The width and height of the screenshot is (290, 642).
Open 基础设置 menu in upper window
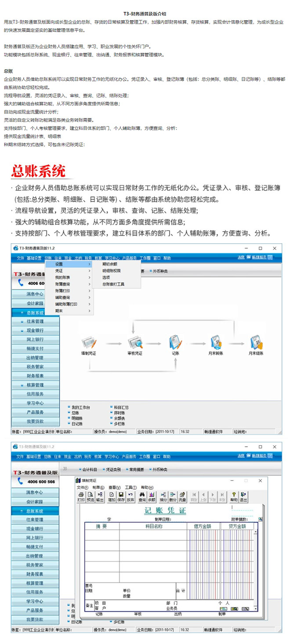34,258
